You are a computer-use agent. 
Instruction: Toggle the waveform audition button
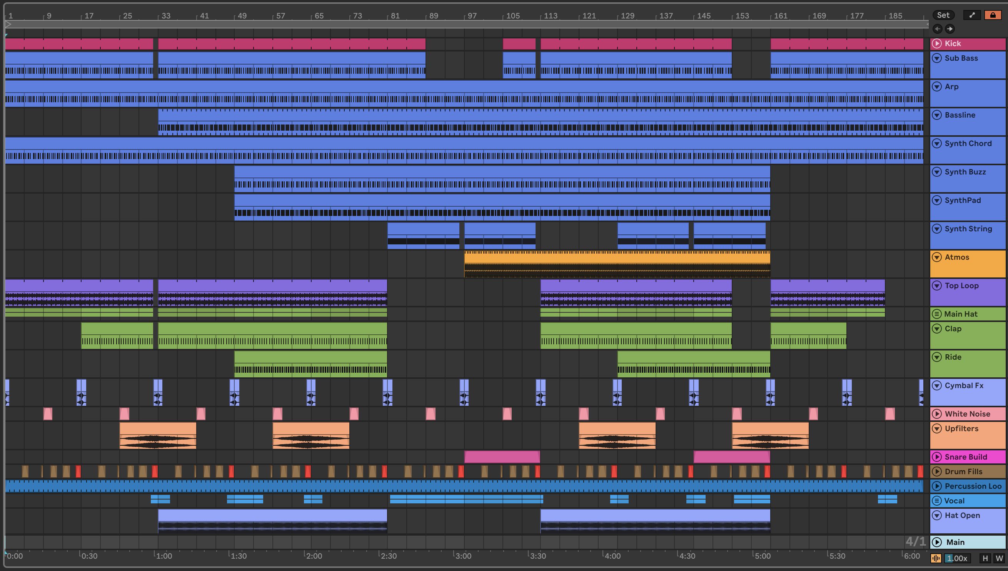pos(936,558)
